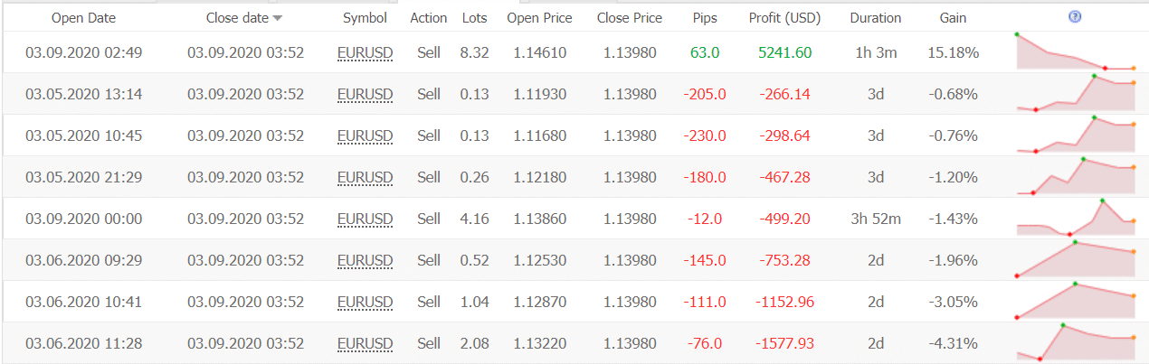The image size is (1149, 364).
Task: Click the Pips column header
Action: (705, 18)
